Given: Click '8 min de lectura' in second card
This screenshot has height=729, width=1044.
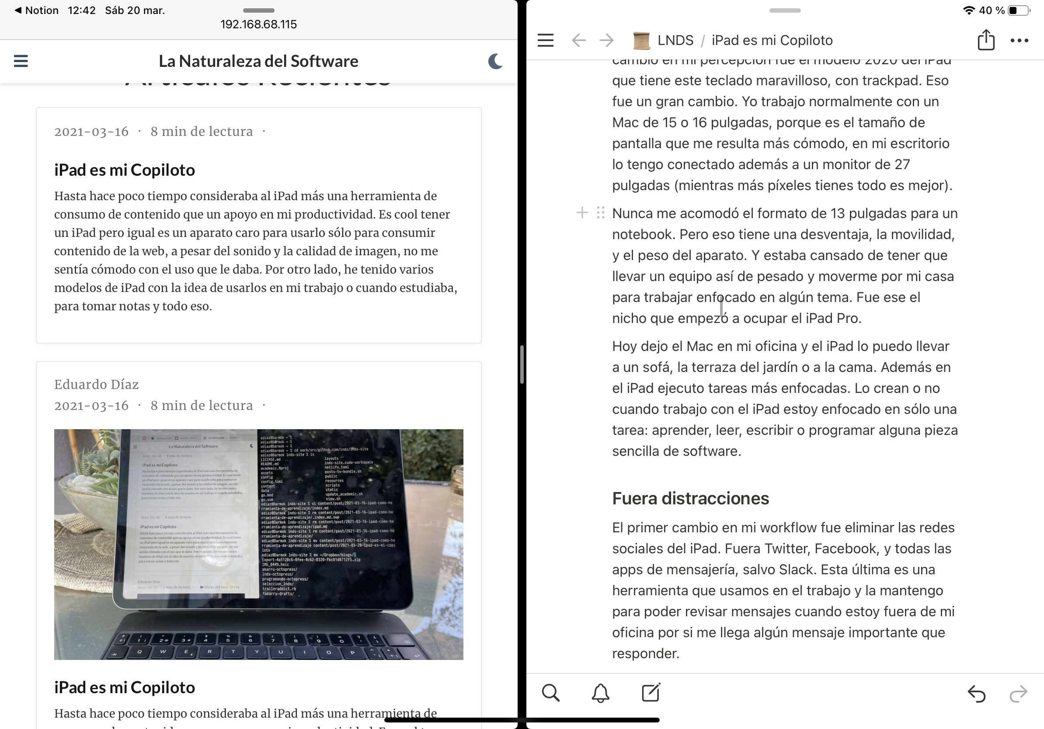Looking at the screenshot, I should (x=202, y=406).
